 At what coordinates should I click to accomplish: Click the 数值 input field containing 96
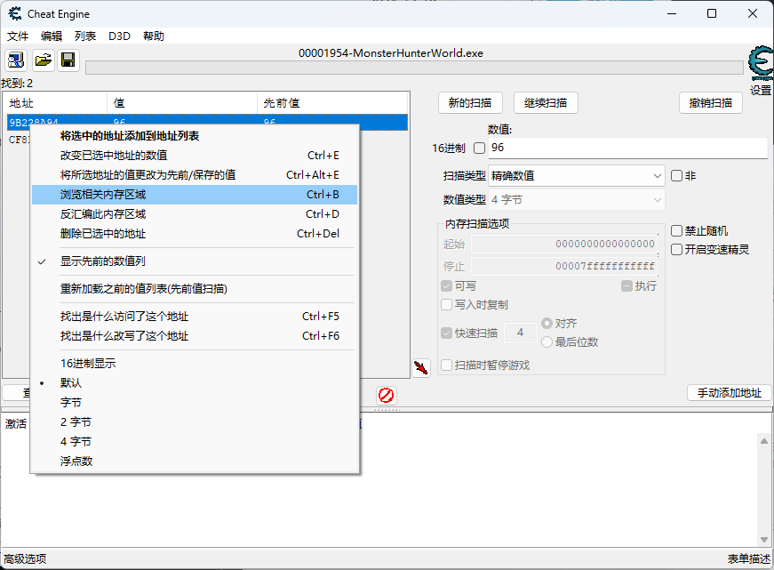pos(626,148)
